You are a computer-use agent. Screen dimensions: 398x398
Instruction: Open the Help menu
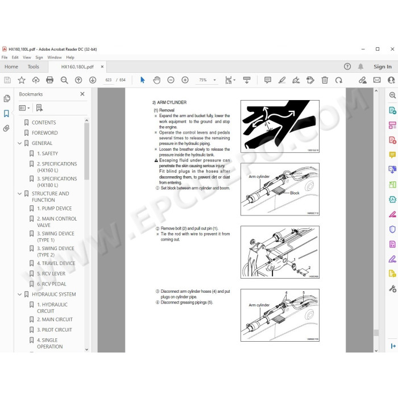click(71, 57)
